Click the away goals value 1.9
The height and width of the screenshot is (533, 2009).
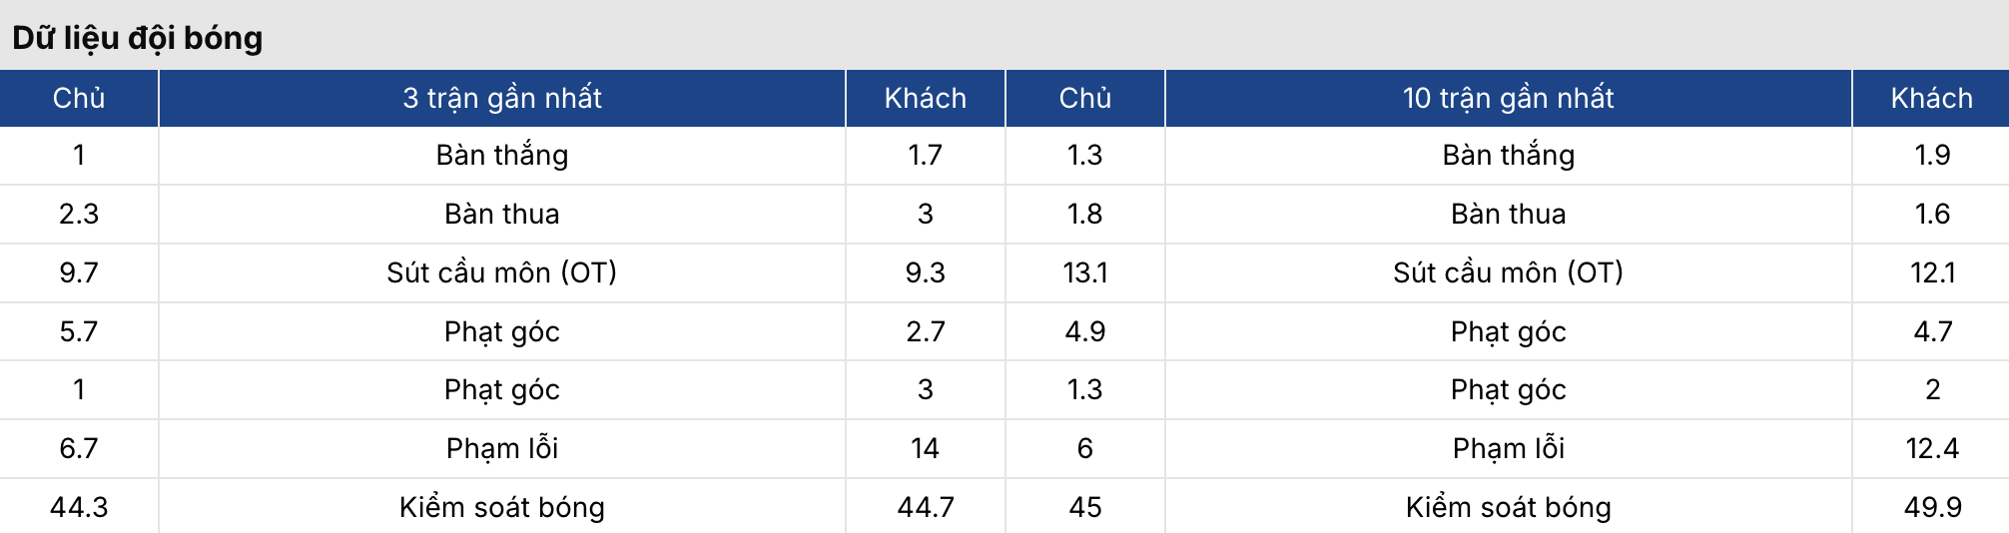pos(1932,155)
